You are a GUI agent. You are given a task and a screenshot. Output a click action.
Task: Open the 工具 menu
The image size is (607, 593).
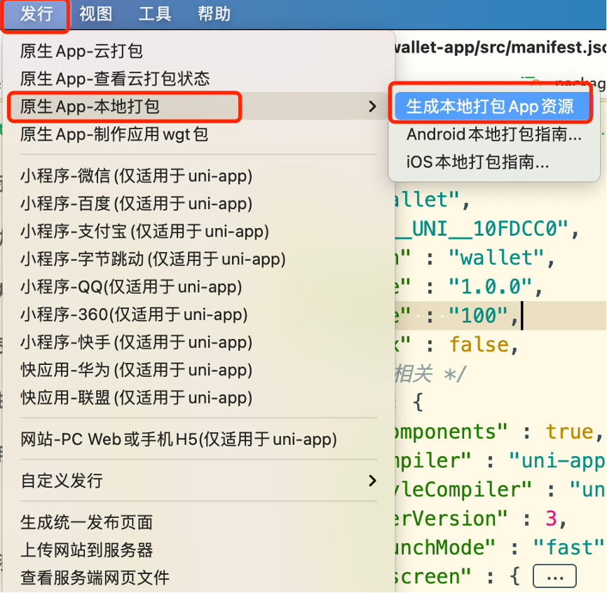coord(155,14)
